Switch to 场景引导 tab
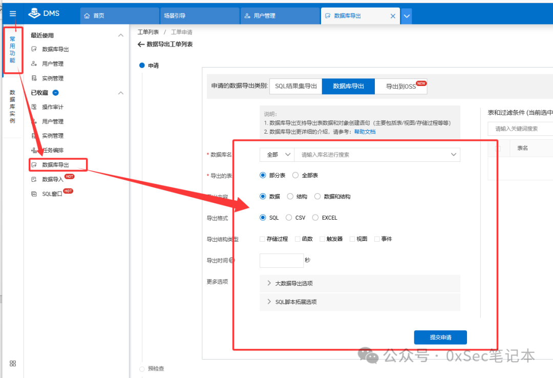 [200, 16]
